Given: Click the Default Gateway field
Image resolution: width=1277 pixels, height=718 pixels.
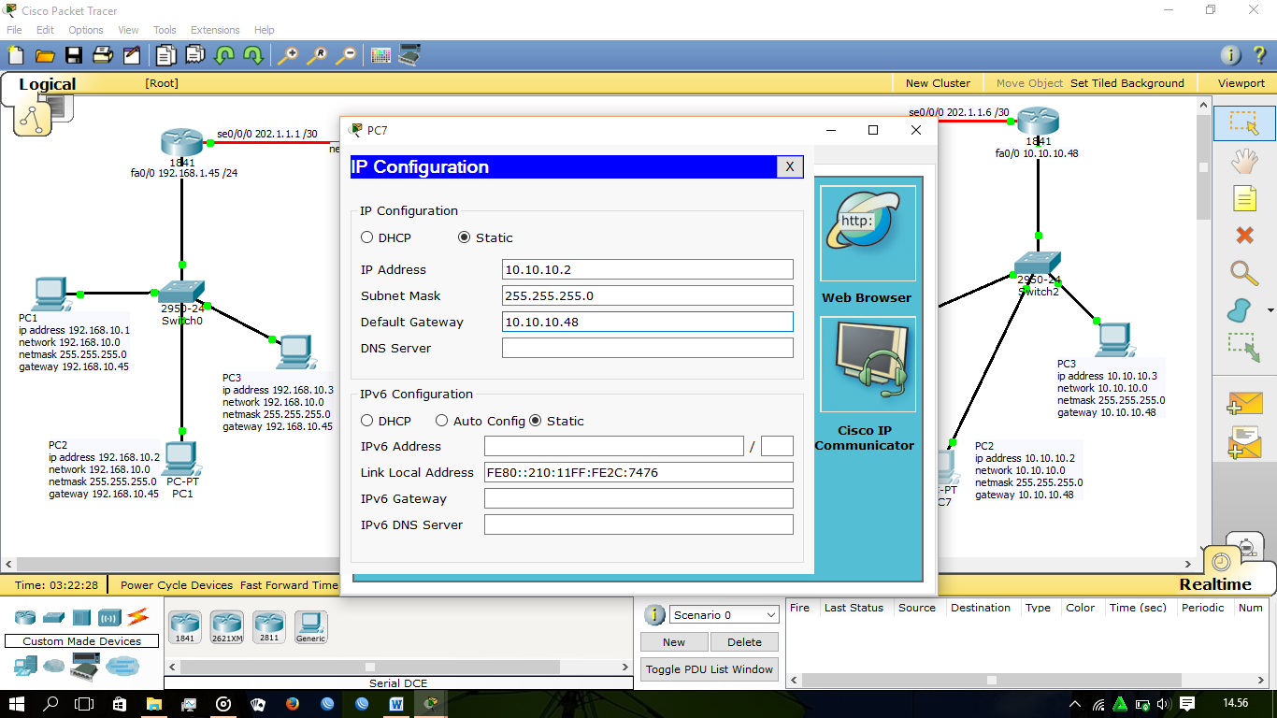Looking at the screenshot, I should pyautogui.click(x=647, y=322).
